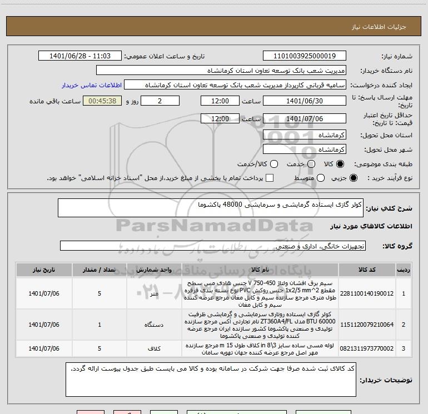Click product code 0821311973770002
This screenshot has width=428, height=414.
point(367,348)
